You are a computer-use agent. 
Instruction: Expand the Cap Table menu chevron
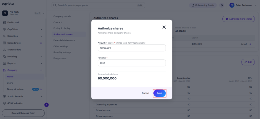click(x=41, y=30)
